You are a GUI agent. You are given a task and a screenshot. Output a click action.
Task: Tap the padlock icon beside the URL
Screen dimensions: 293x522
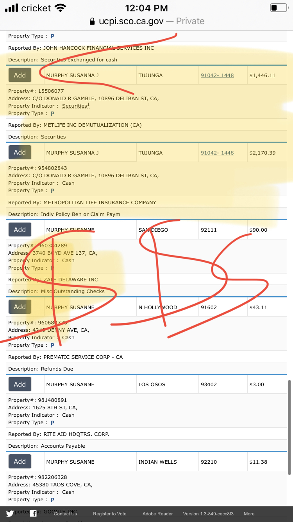tap(92, 21)
